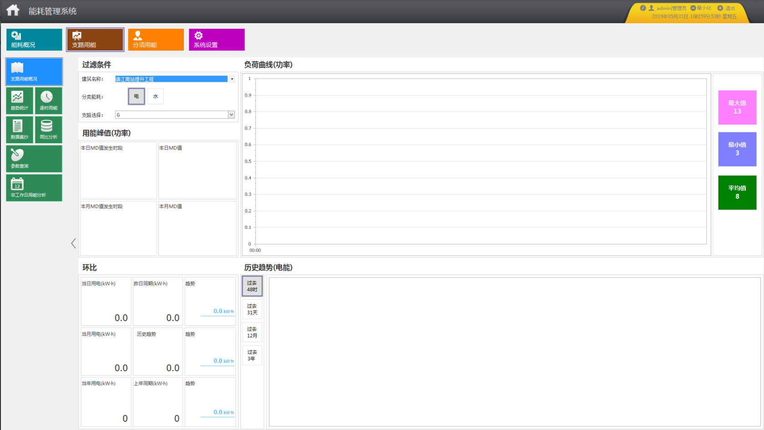This screenshot has width=764, height=430.
Task: Click 昨日同期(kW·h) cell
Action: pos(158,301)
